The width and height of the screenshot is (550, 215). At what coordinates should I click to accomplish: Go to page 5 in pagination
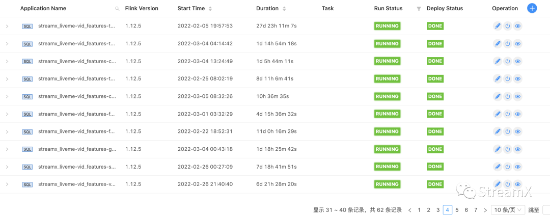click(457, 210)
